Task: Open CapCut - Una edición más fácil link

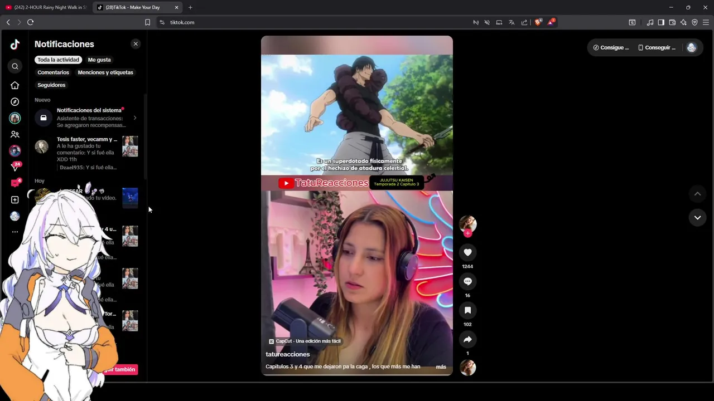Action: click(x=305, y=341)
